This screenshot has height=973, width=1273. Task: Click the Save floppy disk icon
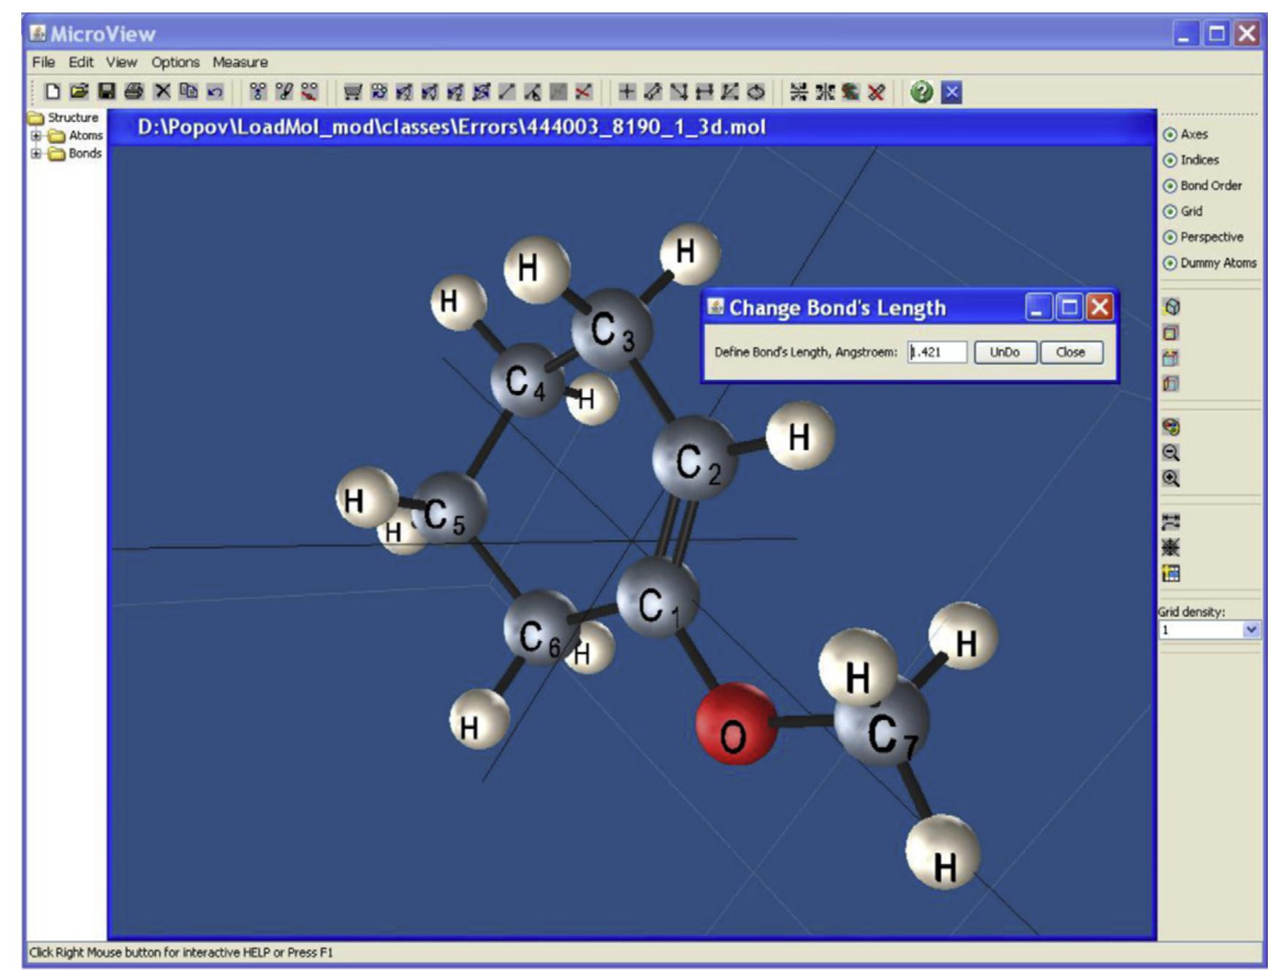coord(107,91)
